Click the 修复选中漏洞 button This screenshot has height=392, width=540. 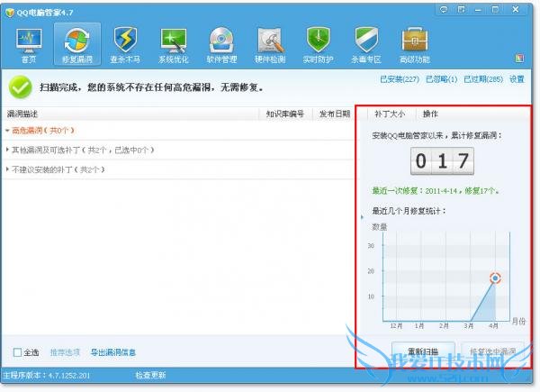493,351
